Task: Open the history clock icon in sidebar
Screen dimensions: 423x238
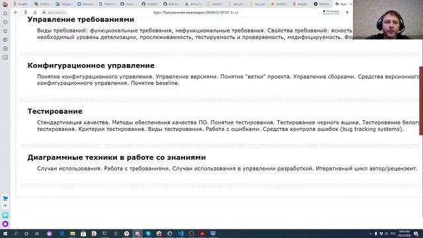Action: [5, 22]
